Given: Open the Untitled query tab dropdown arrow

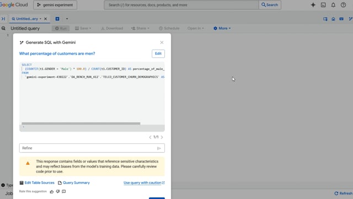Looking at the screenshot, I should coord(40,19).
